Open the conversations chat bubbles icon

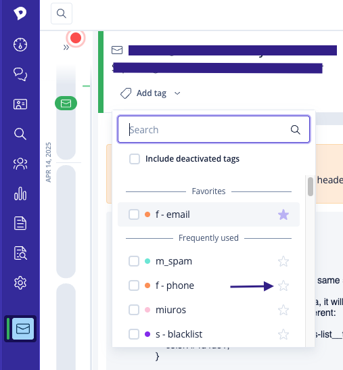coord(20,74)
